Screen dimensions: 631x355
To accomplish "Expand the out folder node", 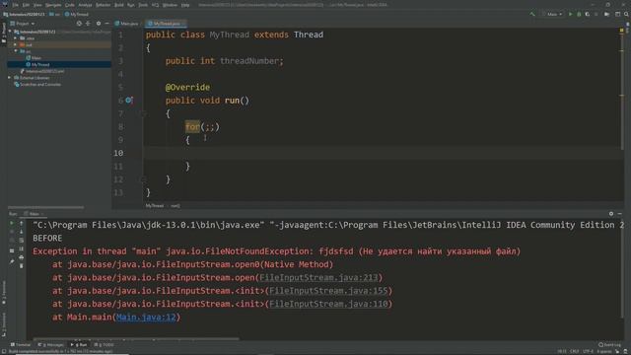I will (16, 44).
